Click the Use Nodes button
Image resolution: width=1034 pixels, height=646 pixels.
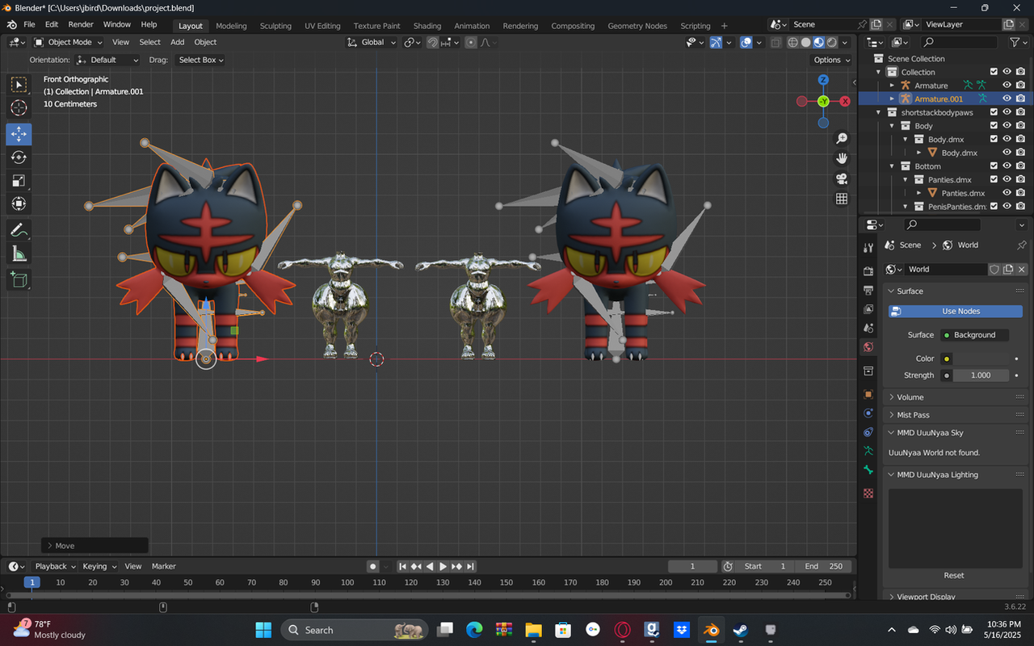coord(956,311)
